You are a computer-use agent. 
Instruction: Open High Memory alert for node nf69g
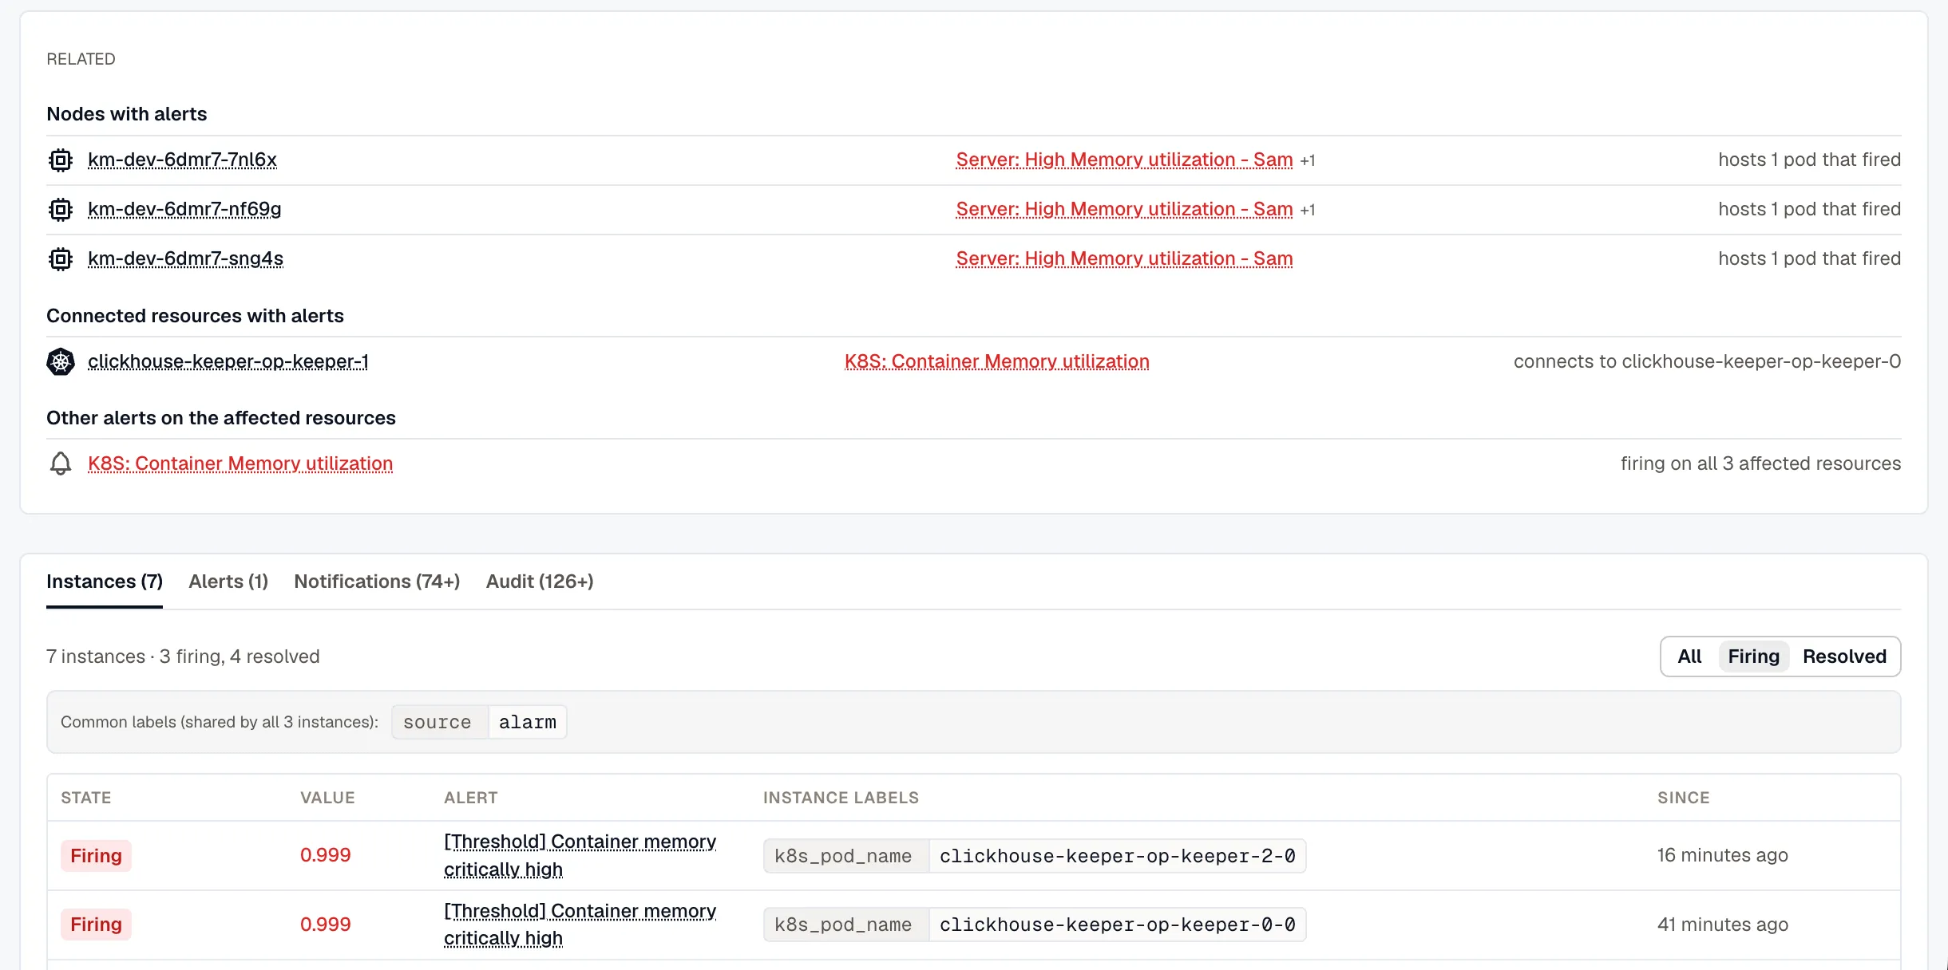(1124, 209)
